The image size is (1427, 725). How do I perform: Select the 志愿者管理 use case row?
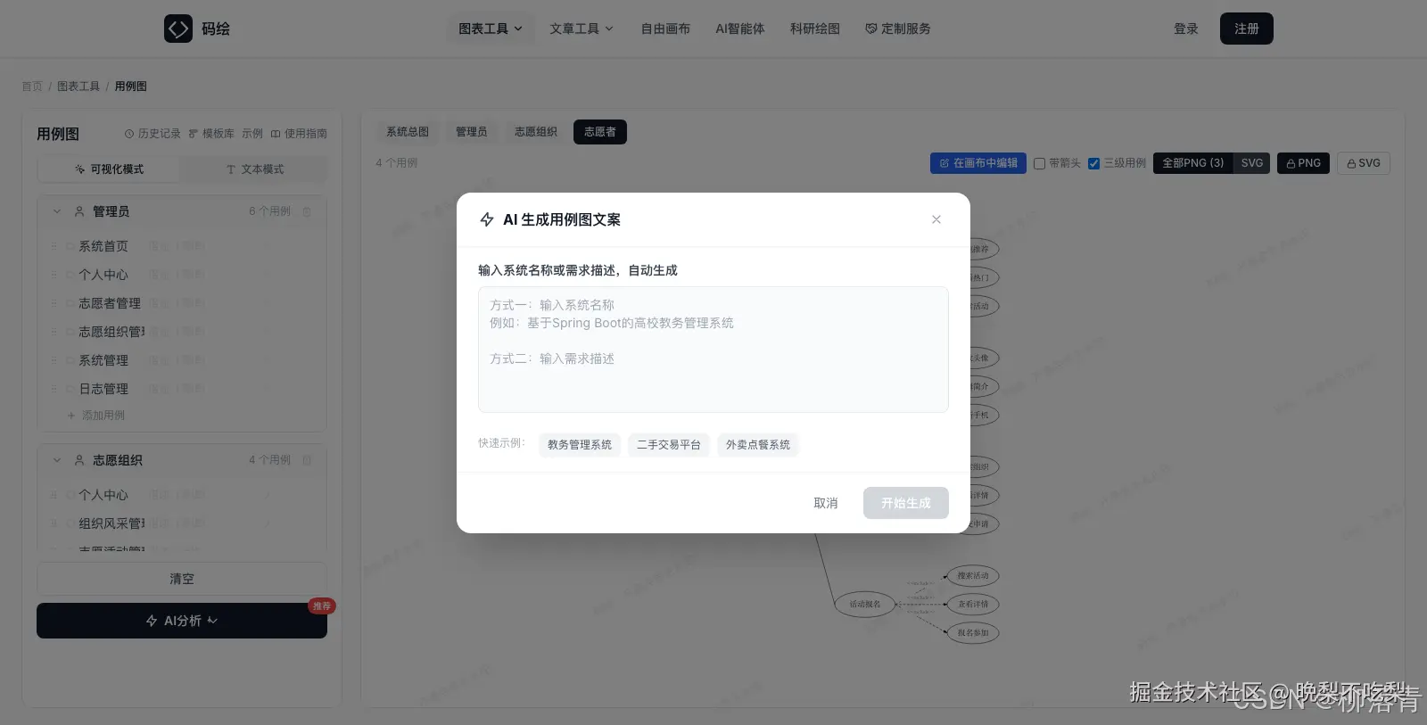(182, 303)
